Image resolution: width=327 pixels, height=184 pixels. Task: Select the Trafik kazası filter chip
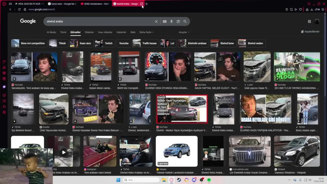tap(146, 43)
